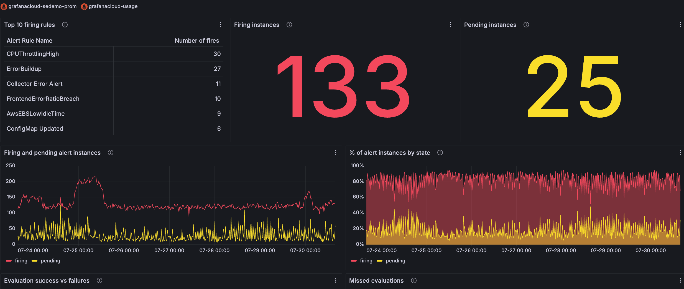Click the Prometheus icon beside grafanacloud-sedemo-prom
This screenshot has height=289, width=684.
[4, 6]
